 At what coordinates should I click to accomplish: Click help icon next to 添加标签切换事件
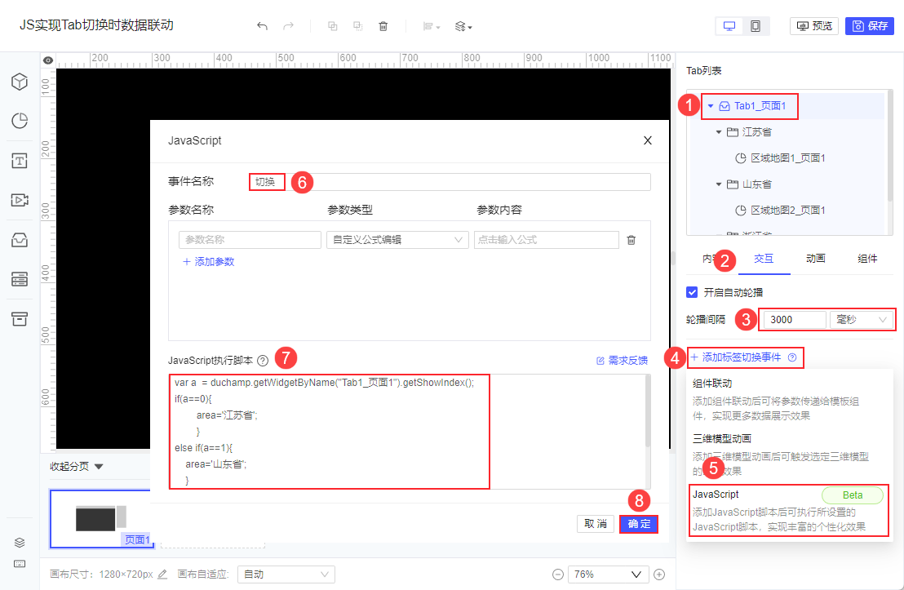(x=792, y=357)
